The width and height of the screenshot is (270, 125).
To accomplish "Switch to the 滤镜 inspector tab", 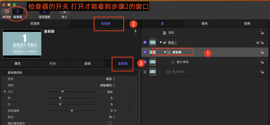I will (x=87, y=64).
